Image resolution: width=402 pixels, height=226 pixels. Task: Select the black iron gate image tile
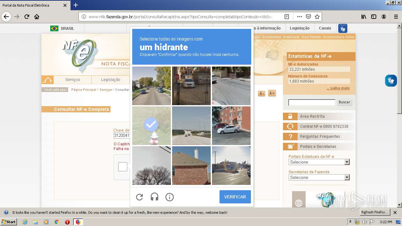191,86
